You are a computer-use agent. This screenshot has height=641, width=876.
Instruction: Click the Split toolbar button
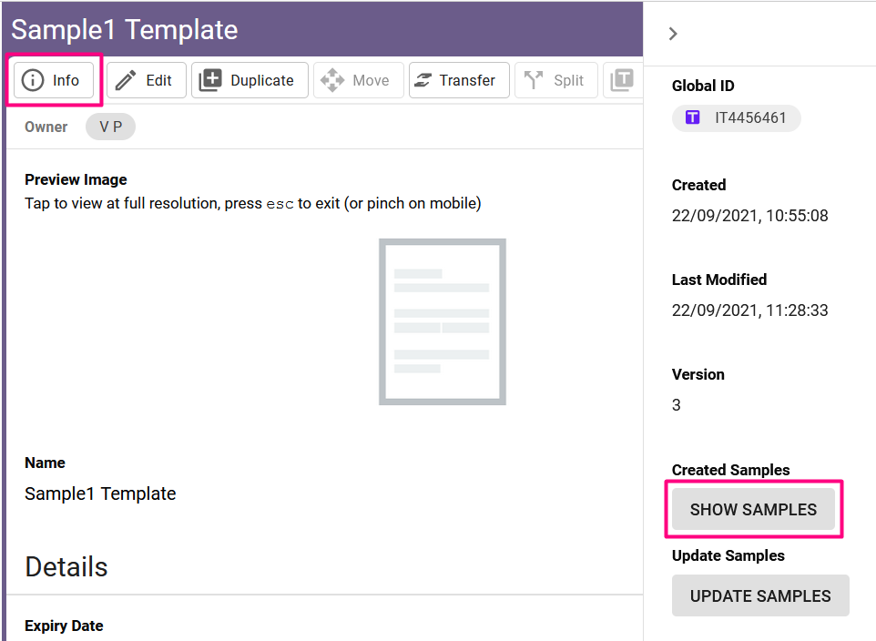tap(555, 80)
